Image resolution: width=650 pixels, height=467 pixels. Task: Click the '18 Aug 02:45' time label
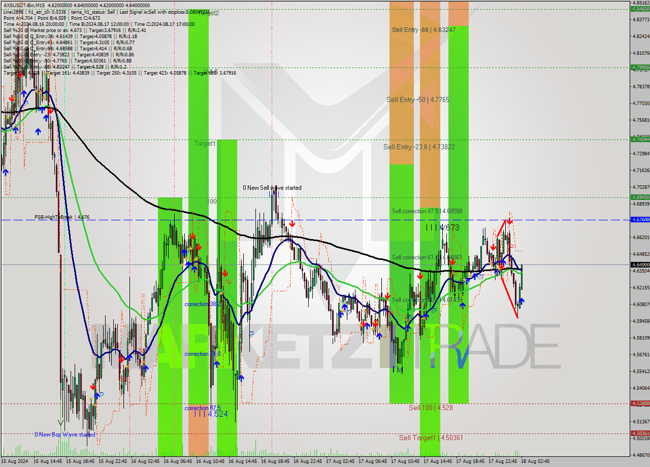[535, 461]
